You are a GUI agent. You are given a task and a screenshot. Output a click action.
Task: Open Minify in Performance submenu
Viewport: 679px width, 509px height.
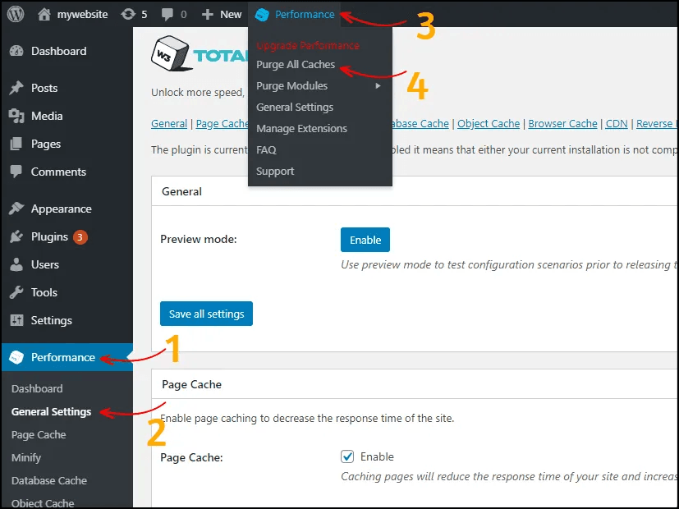coord(26,457)
